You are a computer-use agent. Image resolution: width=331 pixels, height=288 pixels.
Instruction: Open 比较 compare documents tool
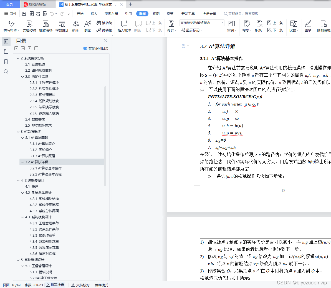[294, 26]
